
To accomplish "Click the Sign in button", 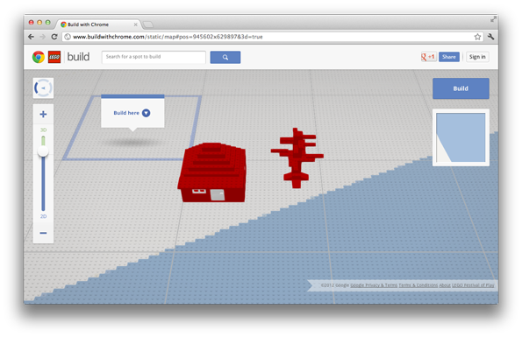I will 477,57.
